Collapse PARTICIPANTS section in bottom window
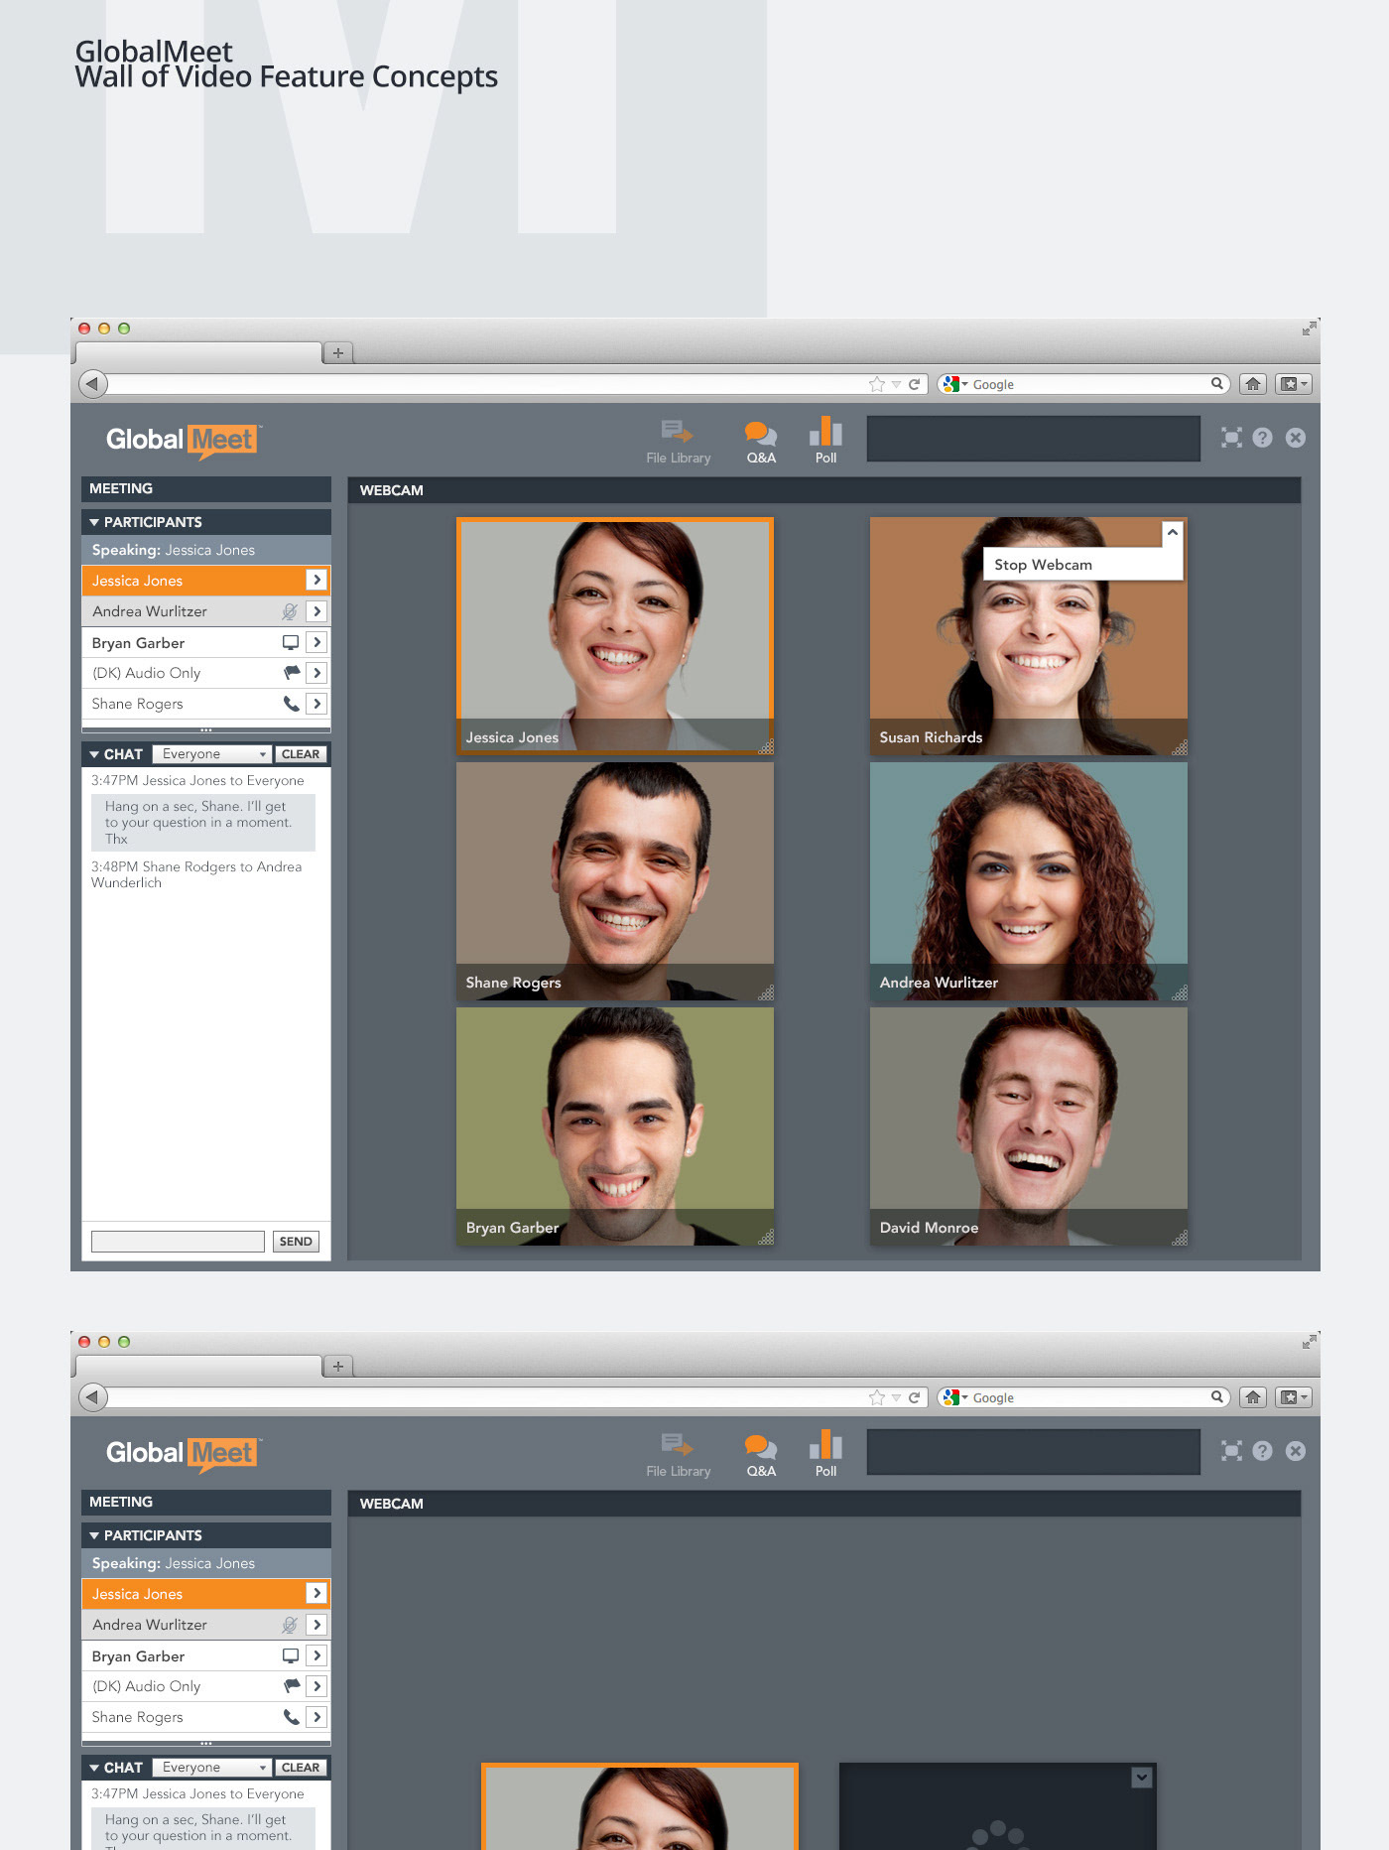 pos(94,1535)
